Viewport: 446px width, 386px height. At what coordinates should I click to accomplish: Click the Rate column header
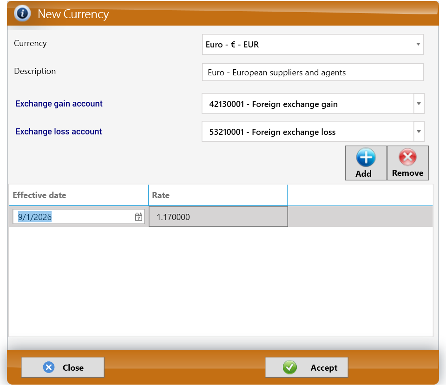(x=218, y=195)
